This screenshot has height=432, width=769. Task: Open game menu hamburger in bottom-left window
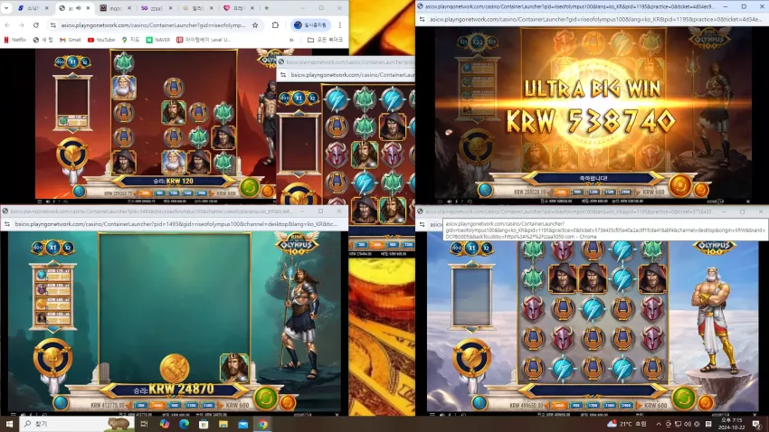pyautogui.click(x=13, y=414)
